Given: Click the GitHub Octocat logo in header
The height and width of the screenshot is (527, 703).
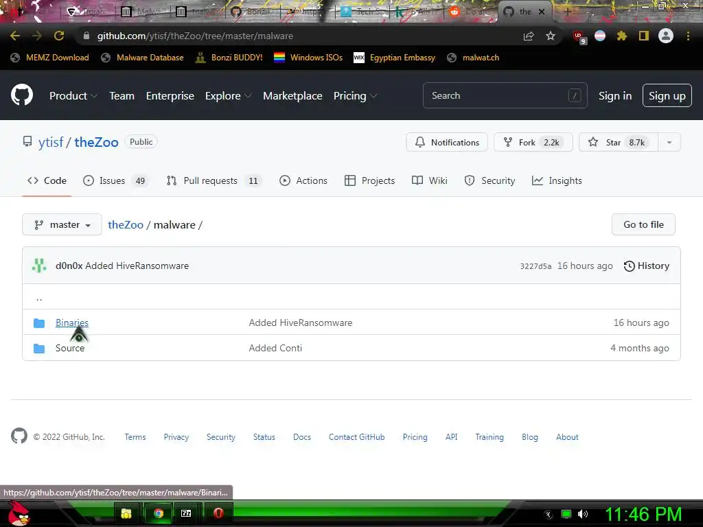Looking at the screenshot, I should tap(22, 95).
